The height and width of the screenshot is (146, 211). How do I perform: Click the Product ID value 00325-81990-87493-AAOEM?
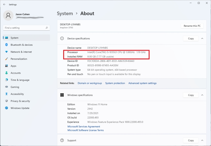coord(103,65)
